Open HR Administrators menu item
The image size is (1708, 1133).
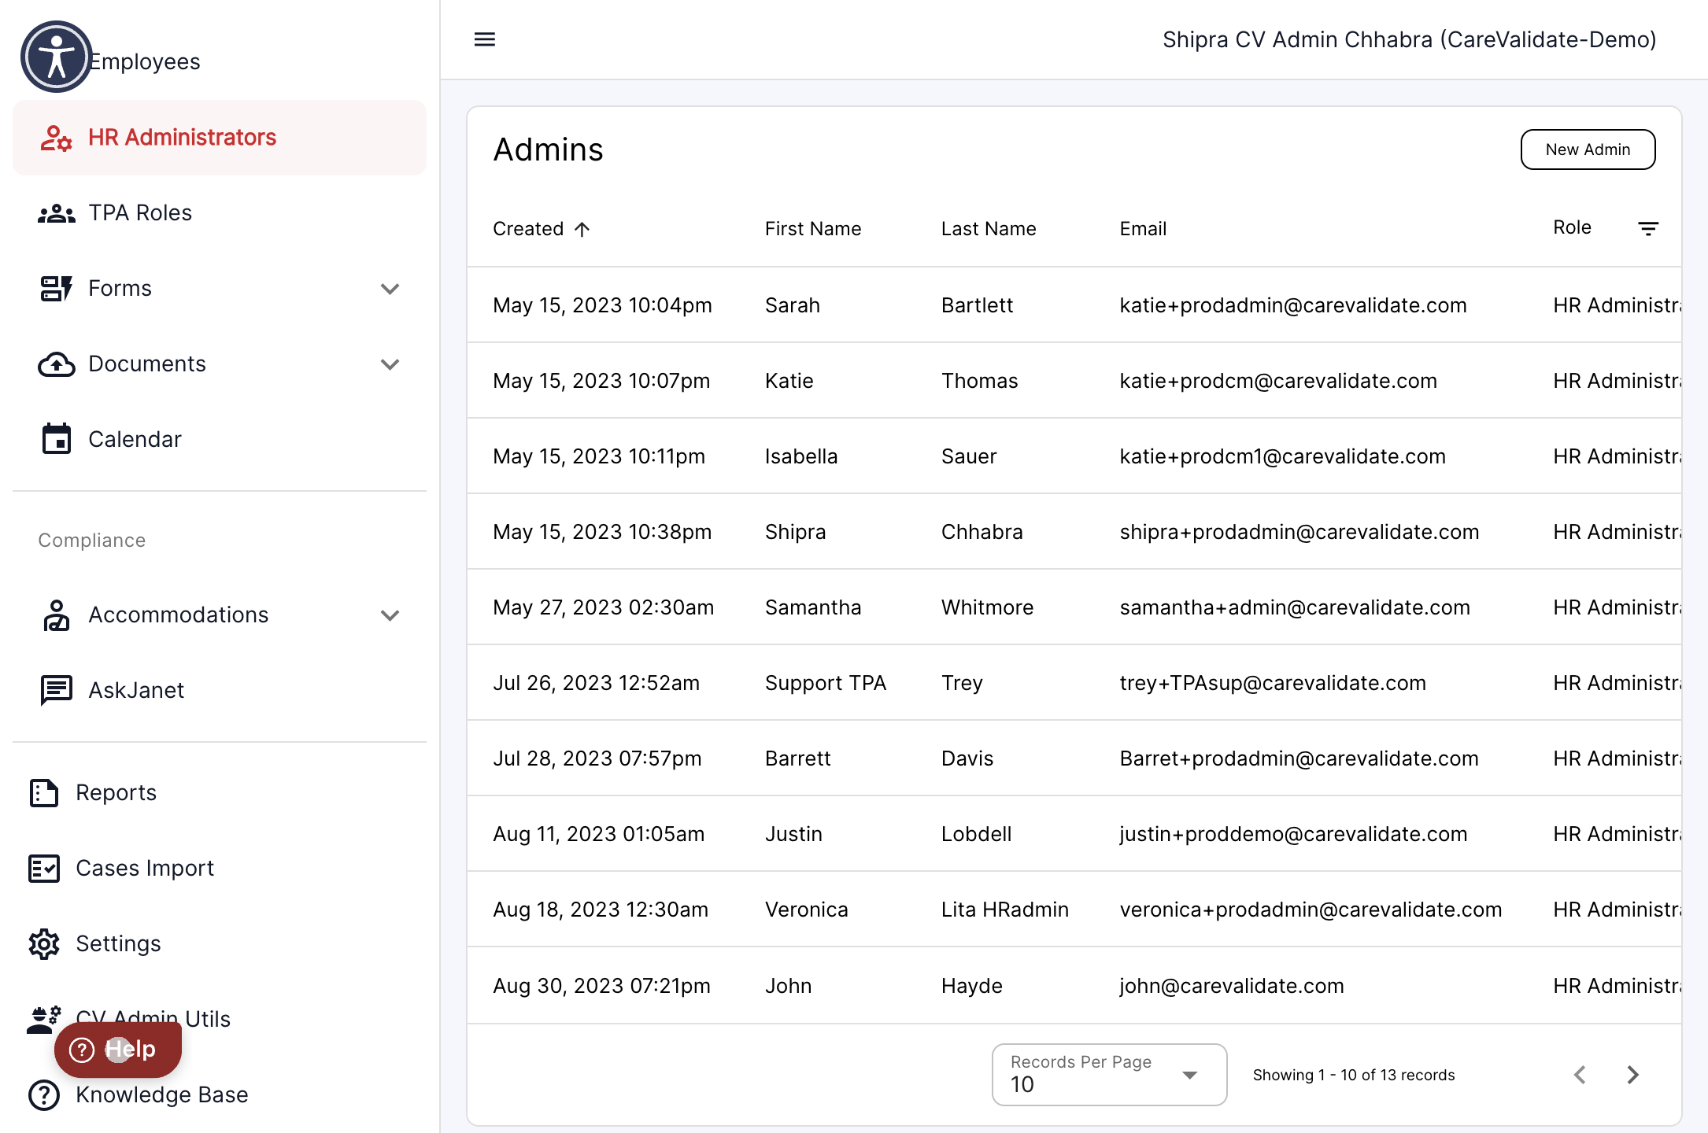coord(220,138)
